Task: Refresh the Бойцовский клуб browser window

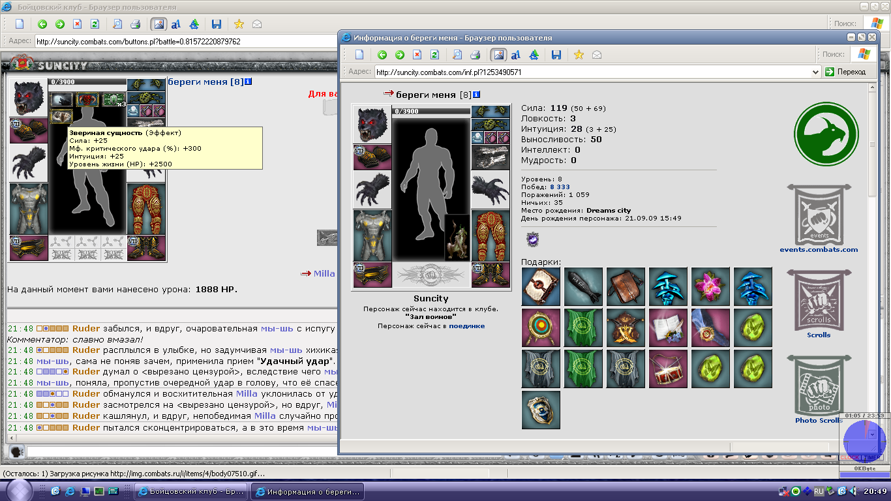Action: 95,24
